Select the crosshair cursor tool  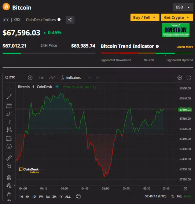(x=9, y=89)
